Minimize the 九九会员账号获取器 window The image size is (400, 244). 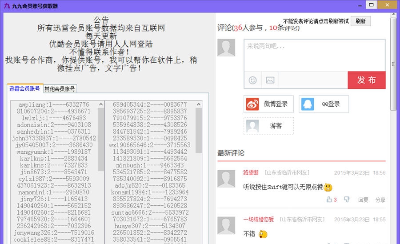point(360,5)
